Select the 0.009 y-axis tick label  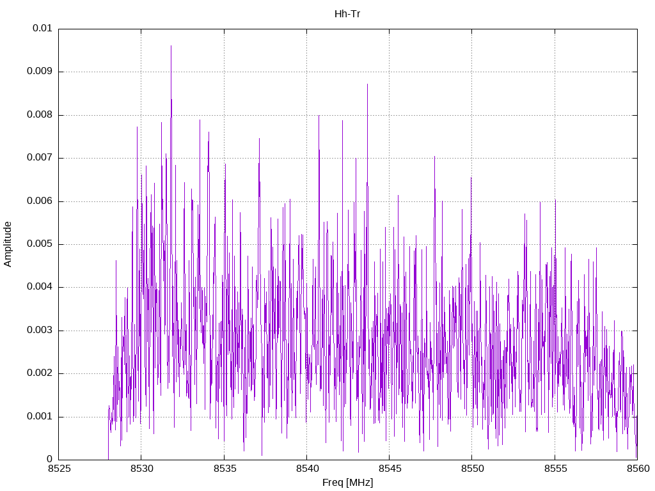40,72
